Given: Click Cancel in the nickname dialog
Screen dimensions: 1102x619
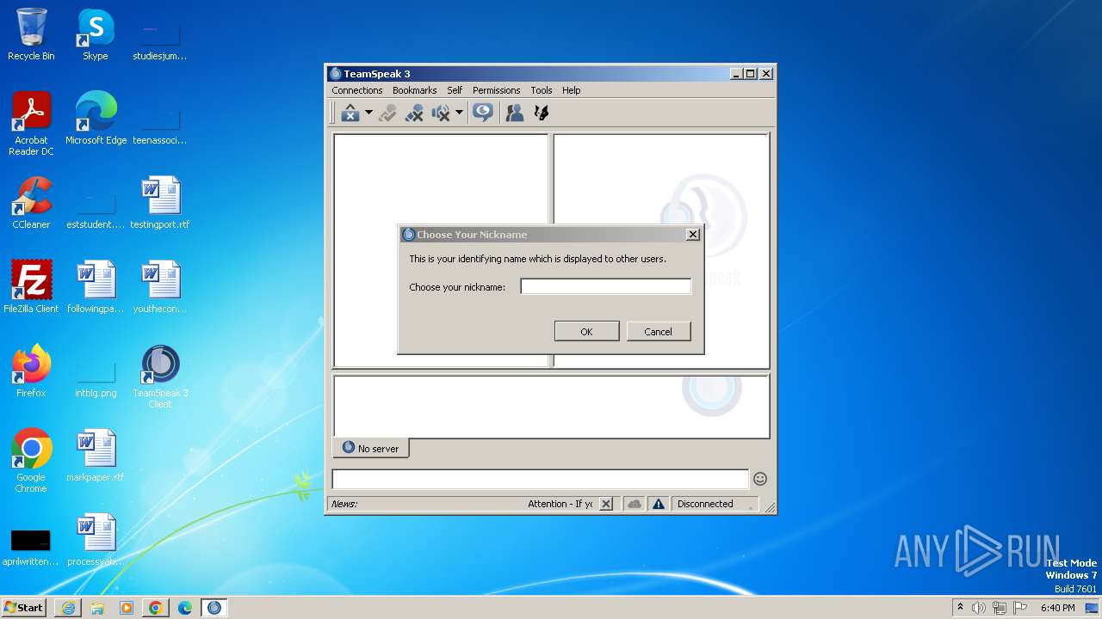Looking at the screenshot, I should point(658,331).
